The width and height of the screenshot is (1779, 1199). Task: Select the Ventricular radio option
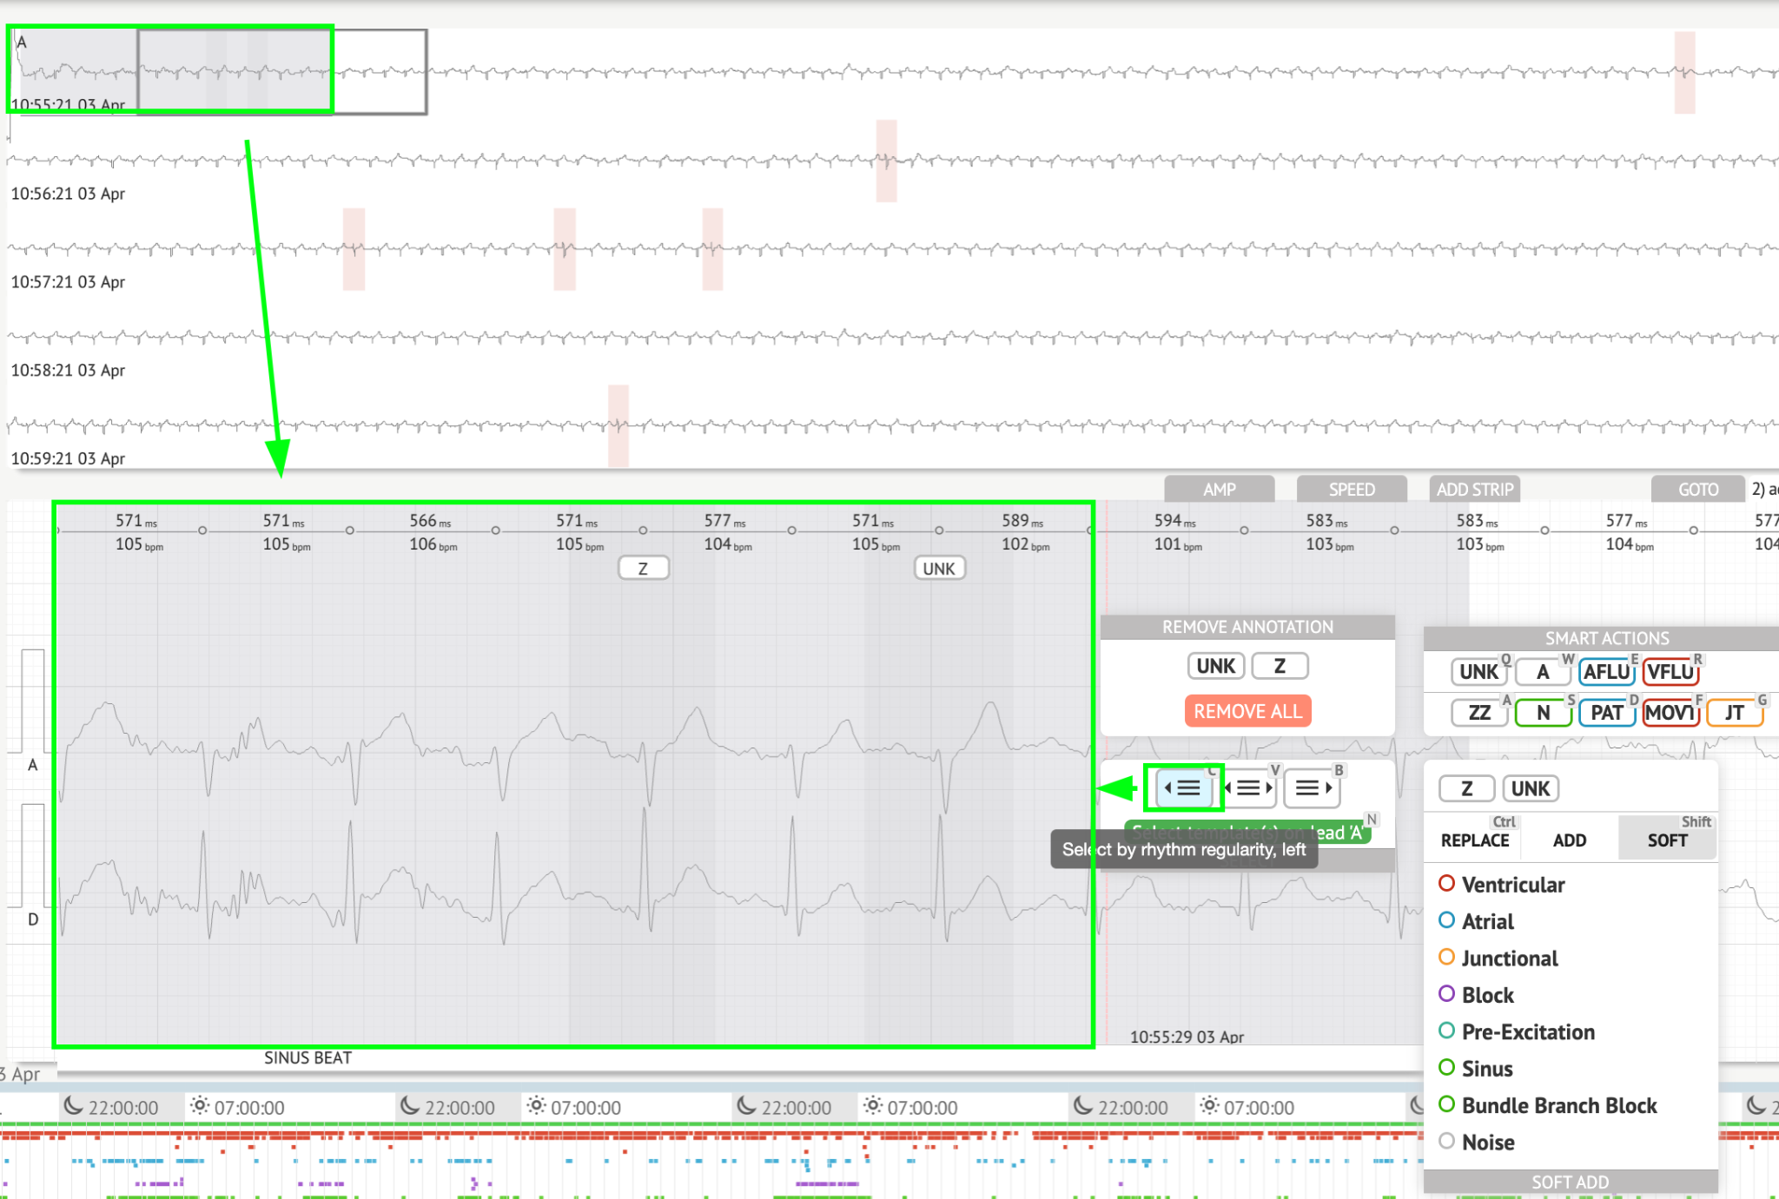click(1447, 884)
